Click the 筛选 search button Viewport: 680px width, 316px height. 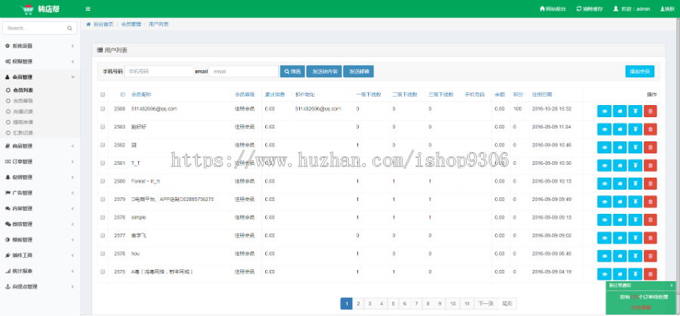click(x=292, y=72)
